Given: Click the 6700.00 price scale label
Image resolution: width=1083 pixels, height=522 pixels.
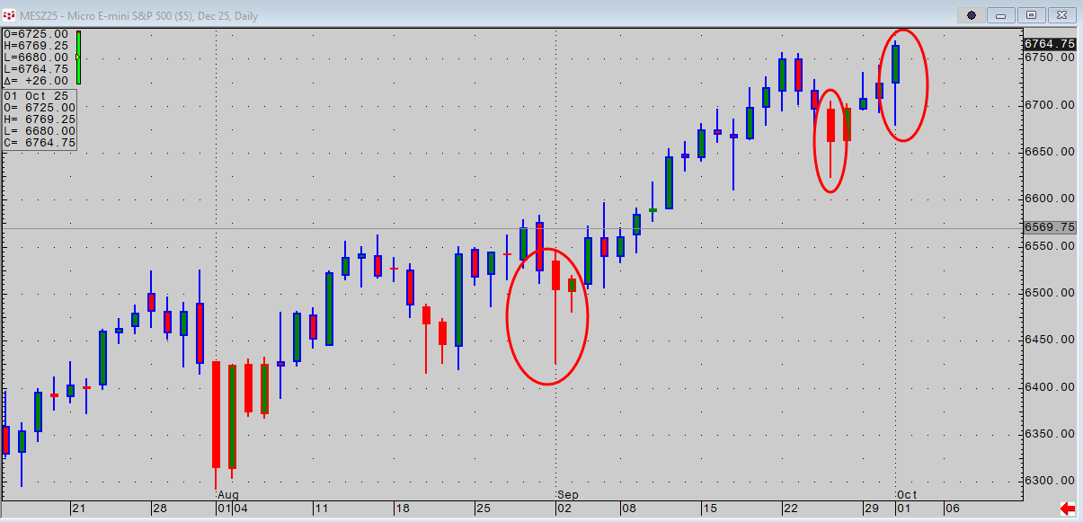Looking at the screenshot, I should (x=1050, y=105).
